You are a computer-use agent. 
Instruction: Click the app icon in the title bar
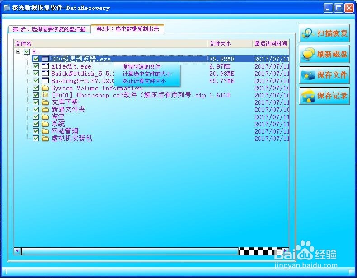coord(7,8)
